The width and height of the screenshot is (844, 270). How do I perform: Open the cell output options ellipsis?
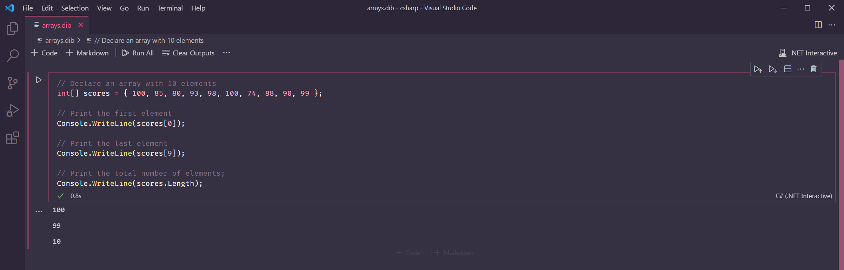[39, 211]
